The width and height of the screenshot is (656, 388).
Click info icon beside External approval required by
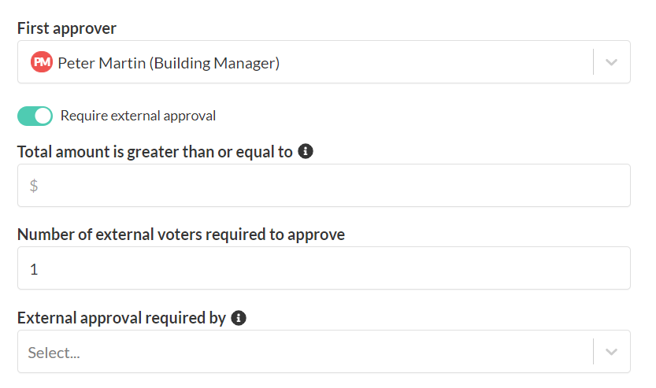239,318
